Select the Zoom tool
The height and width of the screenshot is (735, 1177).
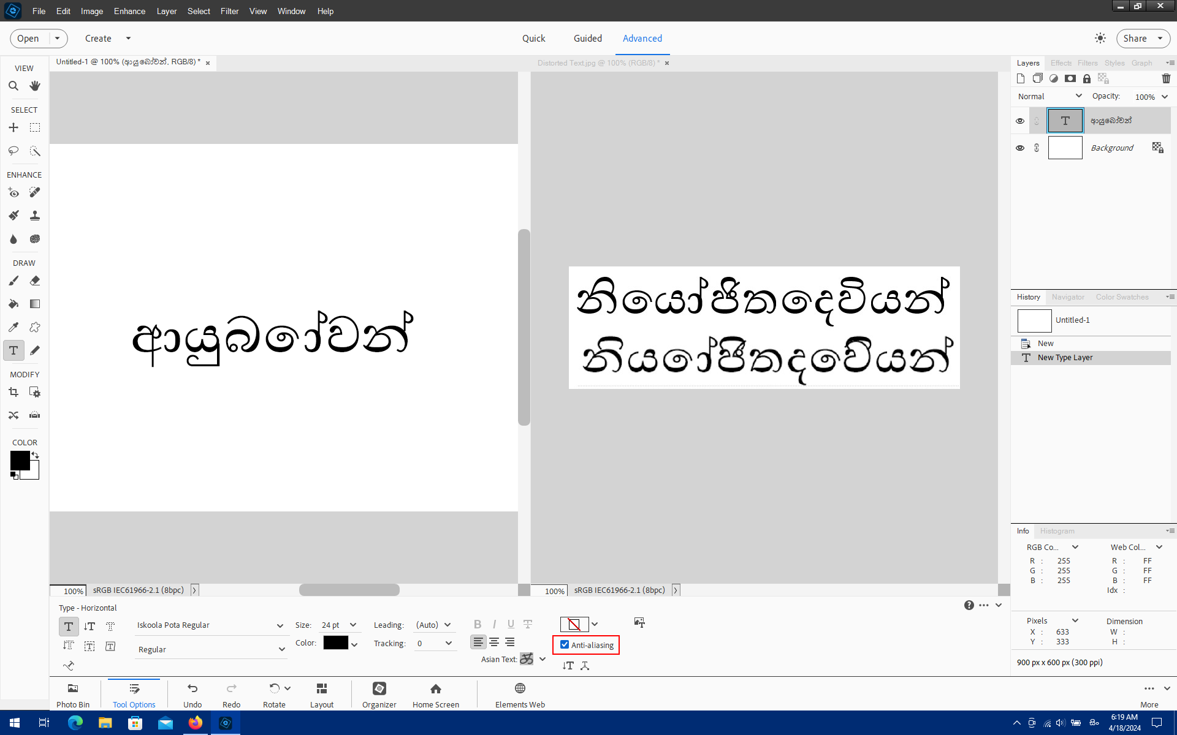point(13,85)
